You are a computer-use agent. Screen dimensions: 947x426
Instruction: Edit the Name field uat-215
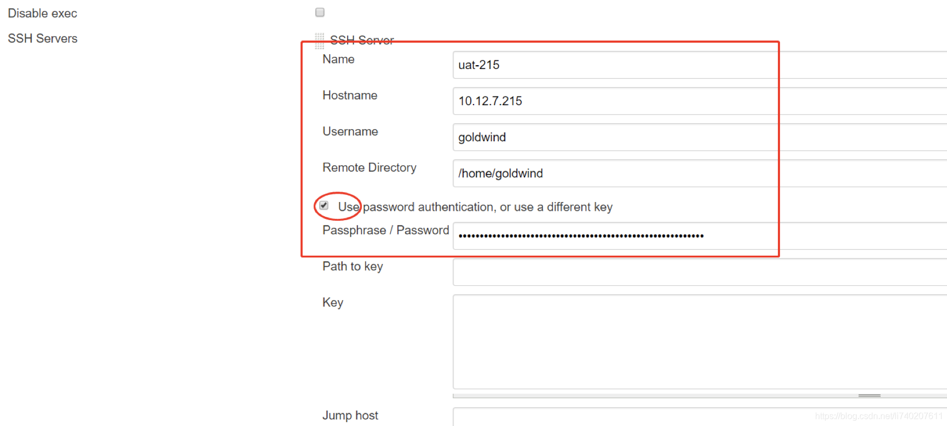coord(700,65)
